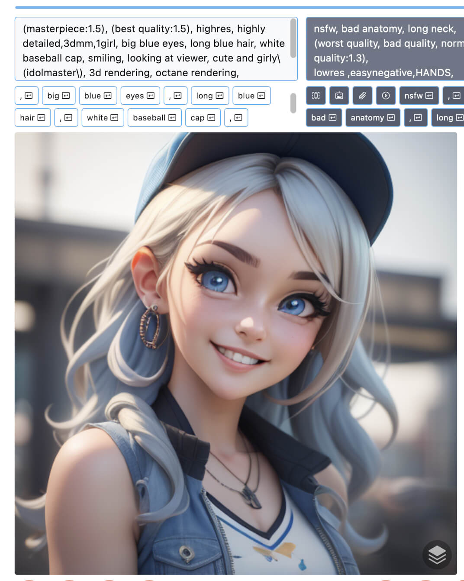The height and width of the screenshot is (581, 464).
Task: Open the layers icon on the image
Action: tap(437, 555)
